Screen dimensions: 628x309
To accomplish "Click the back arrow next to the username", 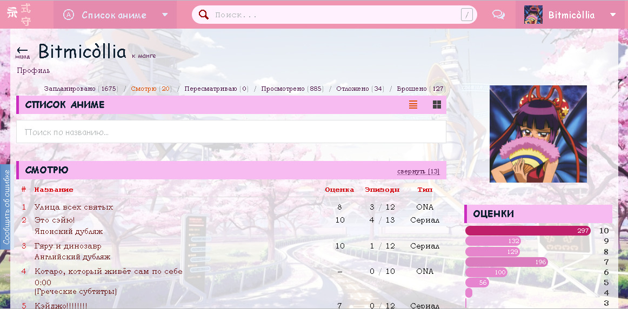I will point(22,51).
